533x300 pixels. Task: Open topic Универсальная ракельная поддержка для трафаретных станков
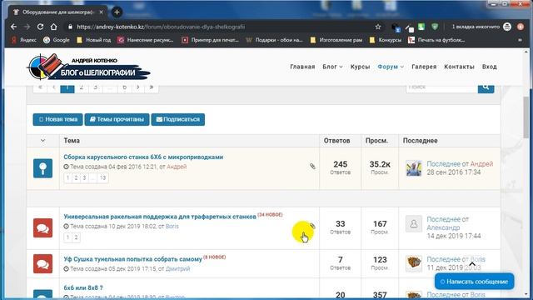click(160, 217)
